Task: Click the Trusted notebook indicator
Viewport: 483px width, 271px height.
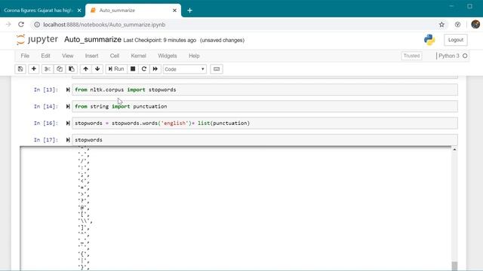Action: click(411, 56)
